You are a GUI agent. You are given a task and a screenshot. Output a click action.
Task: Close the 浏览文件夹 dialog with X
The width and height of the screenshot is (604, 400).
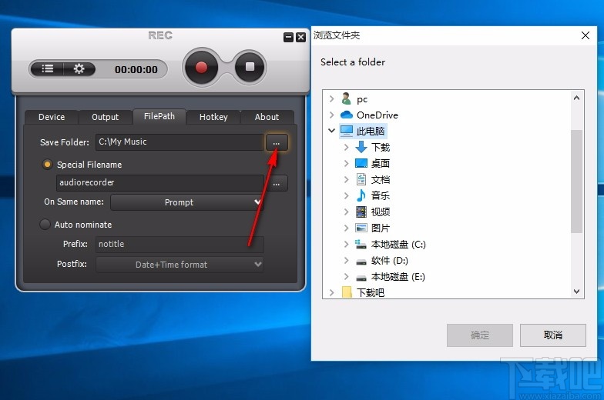coord(586,35)
